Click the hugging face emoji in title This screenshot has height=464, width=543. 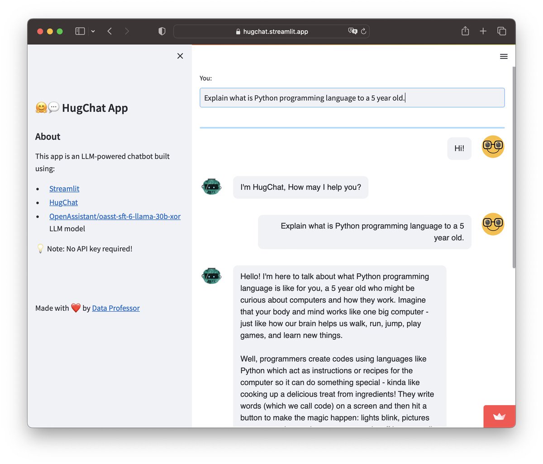41,108
